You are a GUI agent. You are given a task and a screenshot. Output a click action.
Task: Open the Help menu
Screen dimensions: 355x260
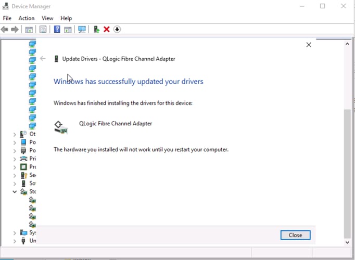pos(66,18)
